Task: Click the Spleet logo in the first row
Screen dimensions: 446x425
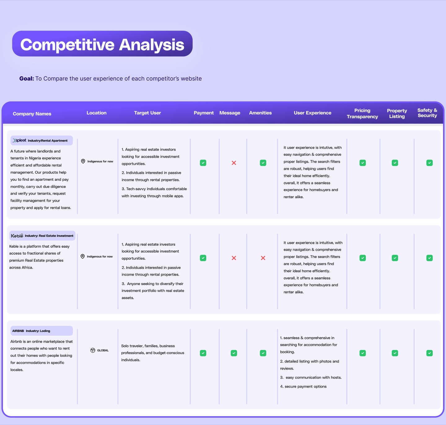Action: 19,140
